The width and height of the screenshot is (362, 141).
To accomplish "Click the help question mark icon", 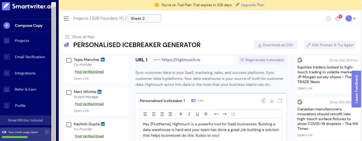I will coord(328,18).
